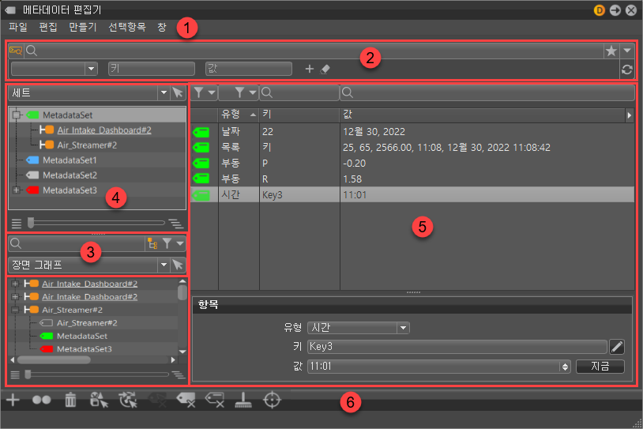Select the 시간 Key3 row
Screen dimensions: 643x429
(x=412, y=195)
